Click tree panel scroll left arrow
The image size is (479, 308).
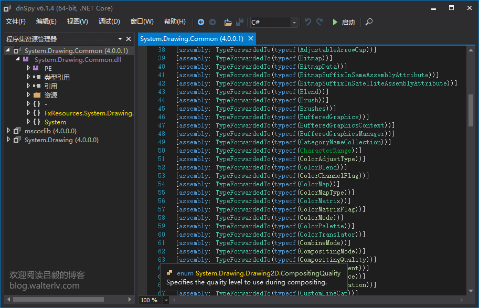pos(8,300)
